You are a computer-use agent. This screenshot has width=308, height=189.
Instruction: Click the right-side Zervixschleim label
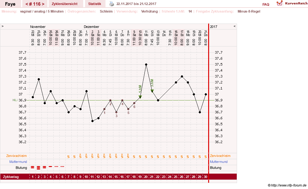pyautogui.click(x=220, y=156)
